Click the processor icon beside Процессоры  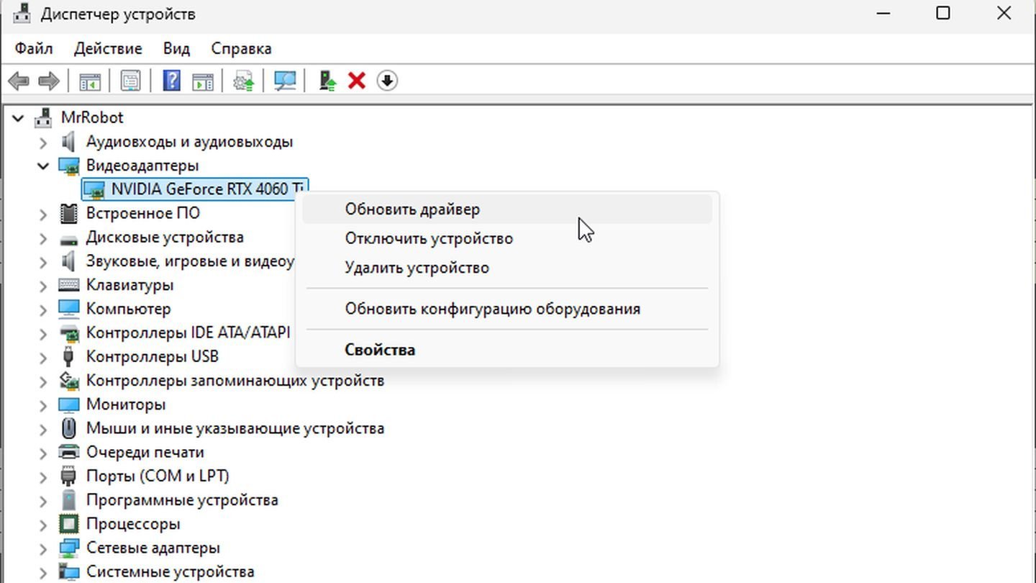click(68, 524)
